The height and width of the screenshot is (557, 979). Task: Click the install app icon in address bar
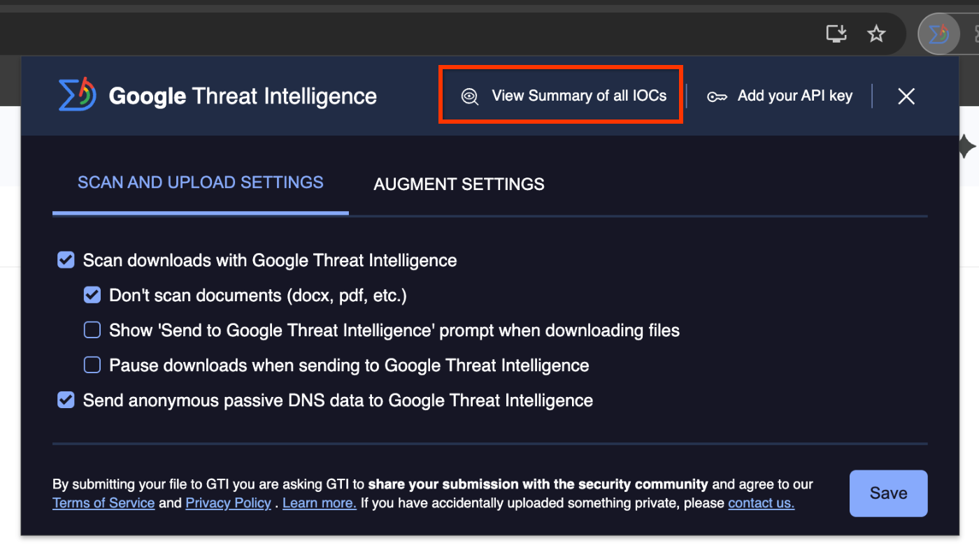coord(836,34)
